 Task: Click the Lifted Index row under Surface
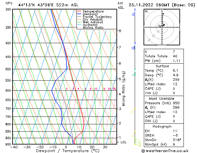pos(164,84)
